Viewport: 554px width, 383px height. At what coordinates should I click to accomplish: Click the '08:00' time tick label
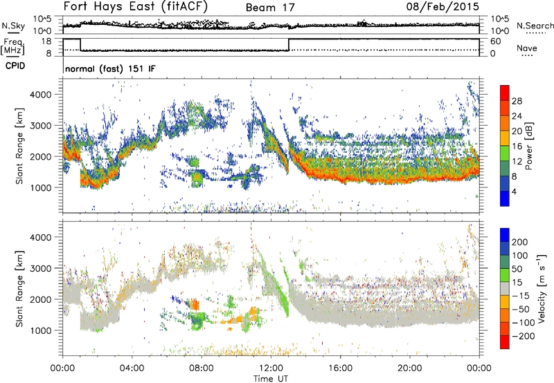pyautogui.click(x=201, y=368)
